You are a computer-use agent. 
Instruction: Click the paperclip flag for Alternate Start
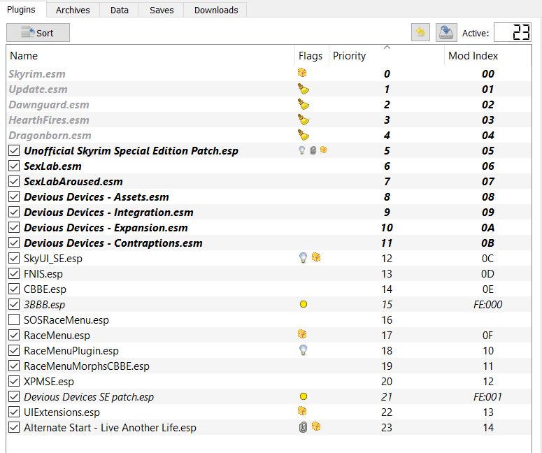pos(303,427)
